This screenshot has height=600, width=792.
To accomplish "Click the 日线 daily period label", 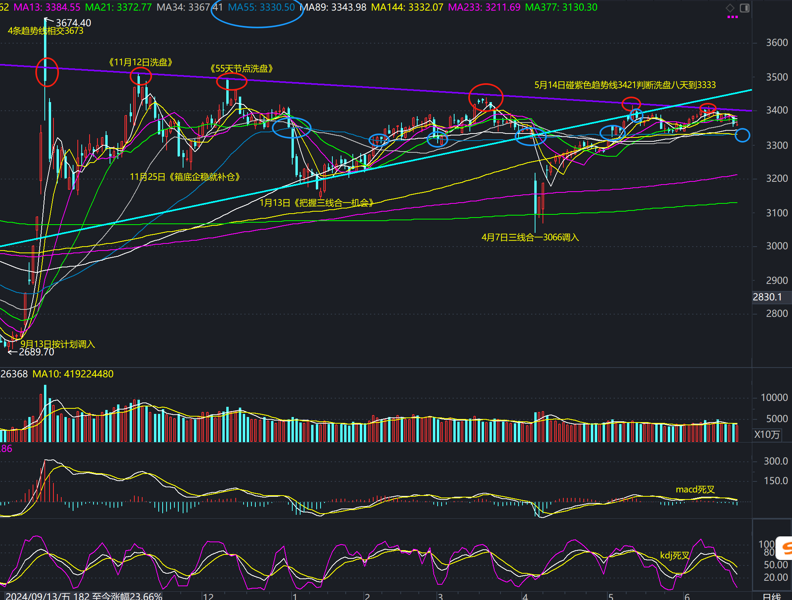I will [x=772, y=596].
